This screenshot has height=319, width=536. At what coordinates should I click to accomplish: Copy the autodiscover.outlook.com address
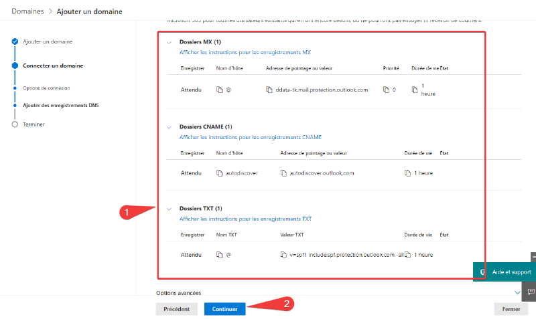[283, 173]
